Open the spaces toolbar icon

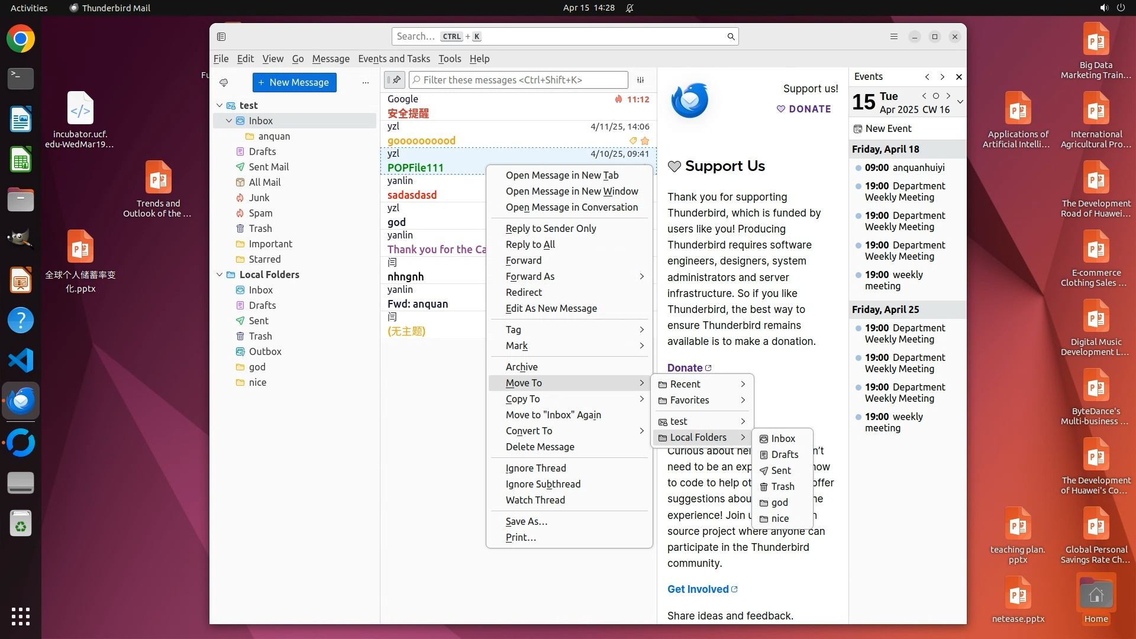pyautogui.click(x=221, y=37)
